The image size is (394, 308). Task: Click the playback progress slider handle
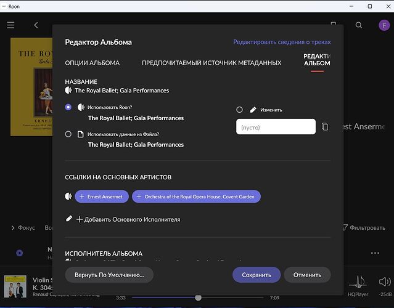tap(199, 298)
